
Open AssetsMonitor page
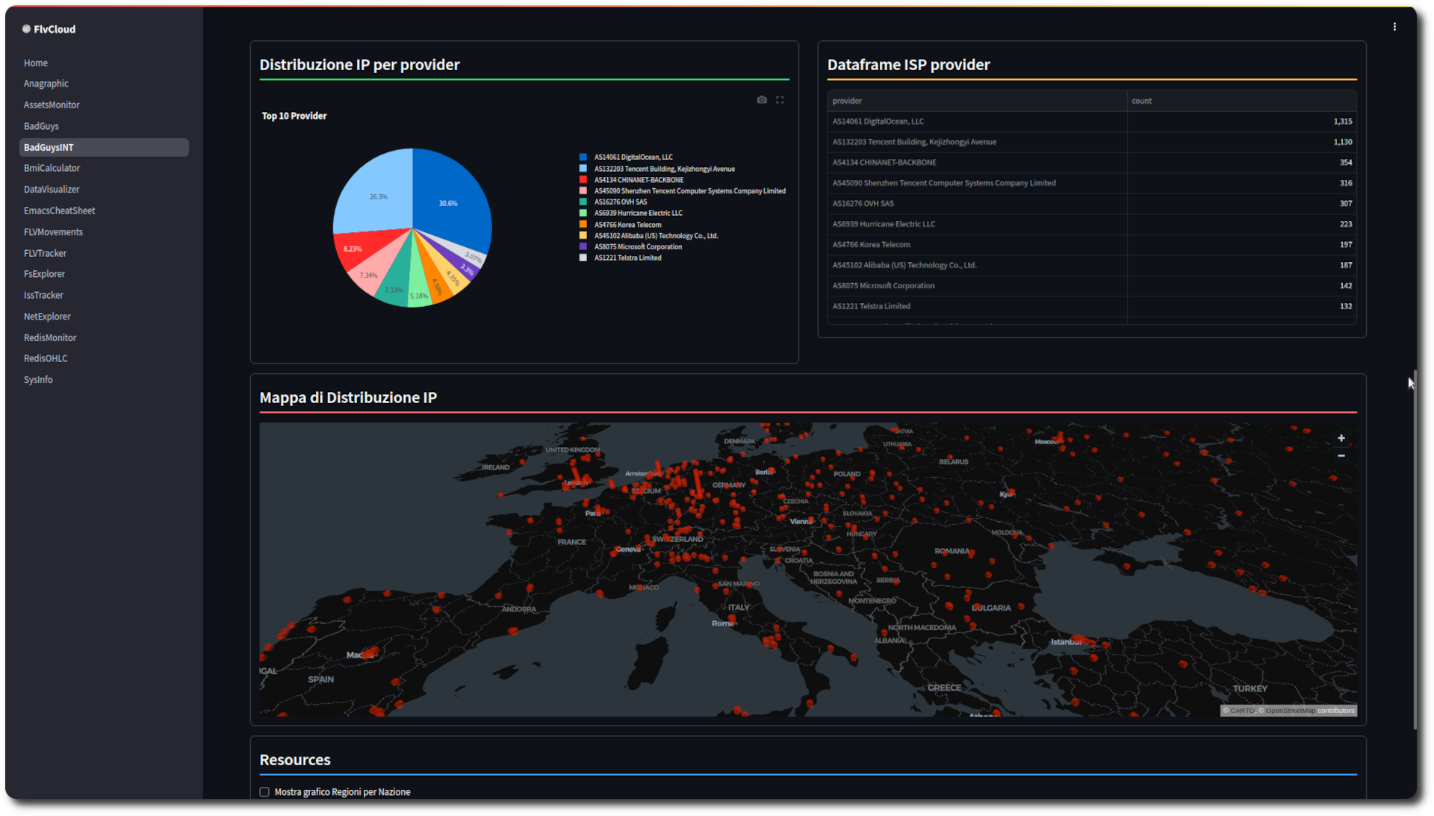tap(104, 105)
